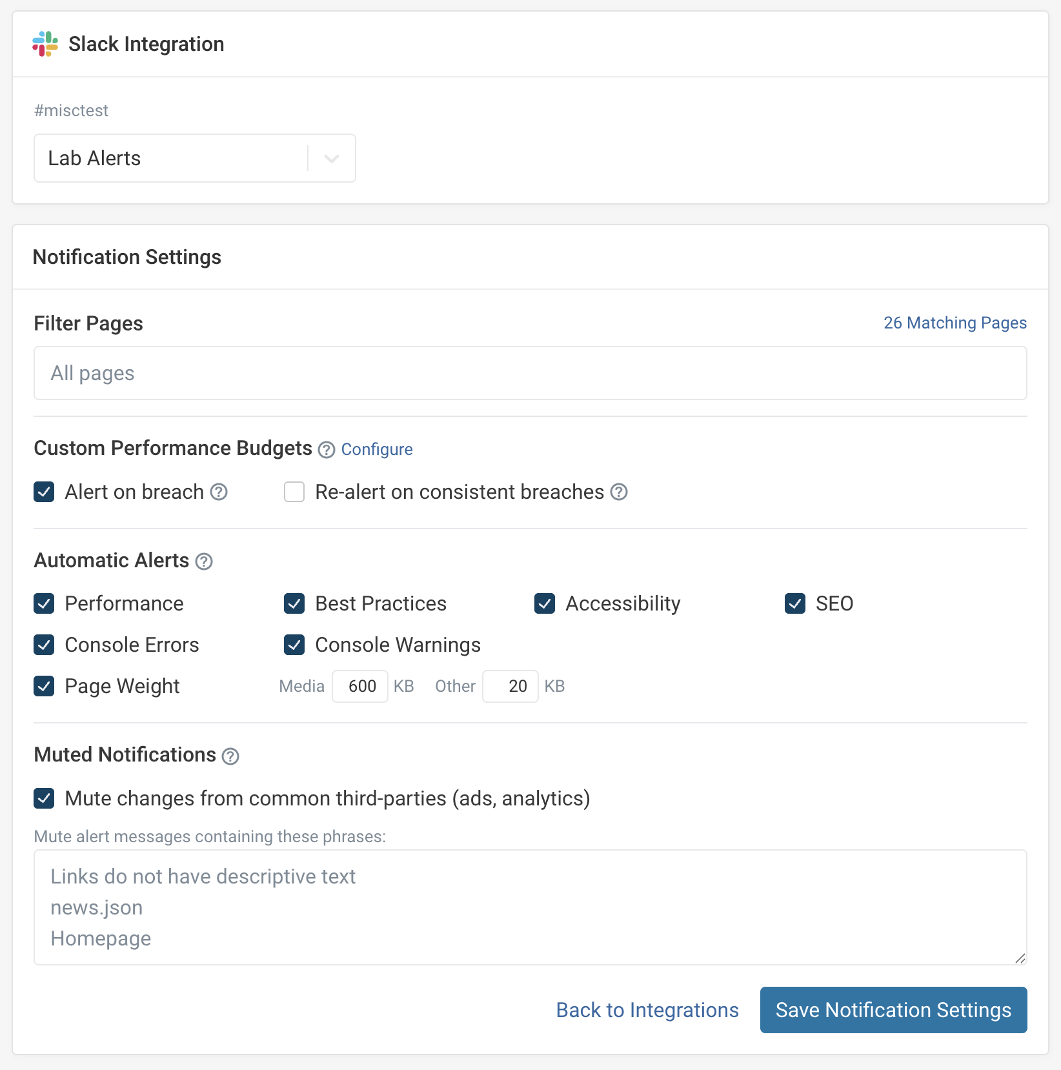
Task: Save the notification settings
Action: coord(893,1010)
